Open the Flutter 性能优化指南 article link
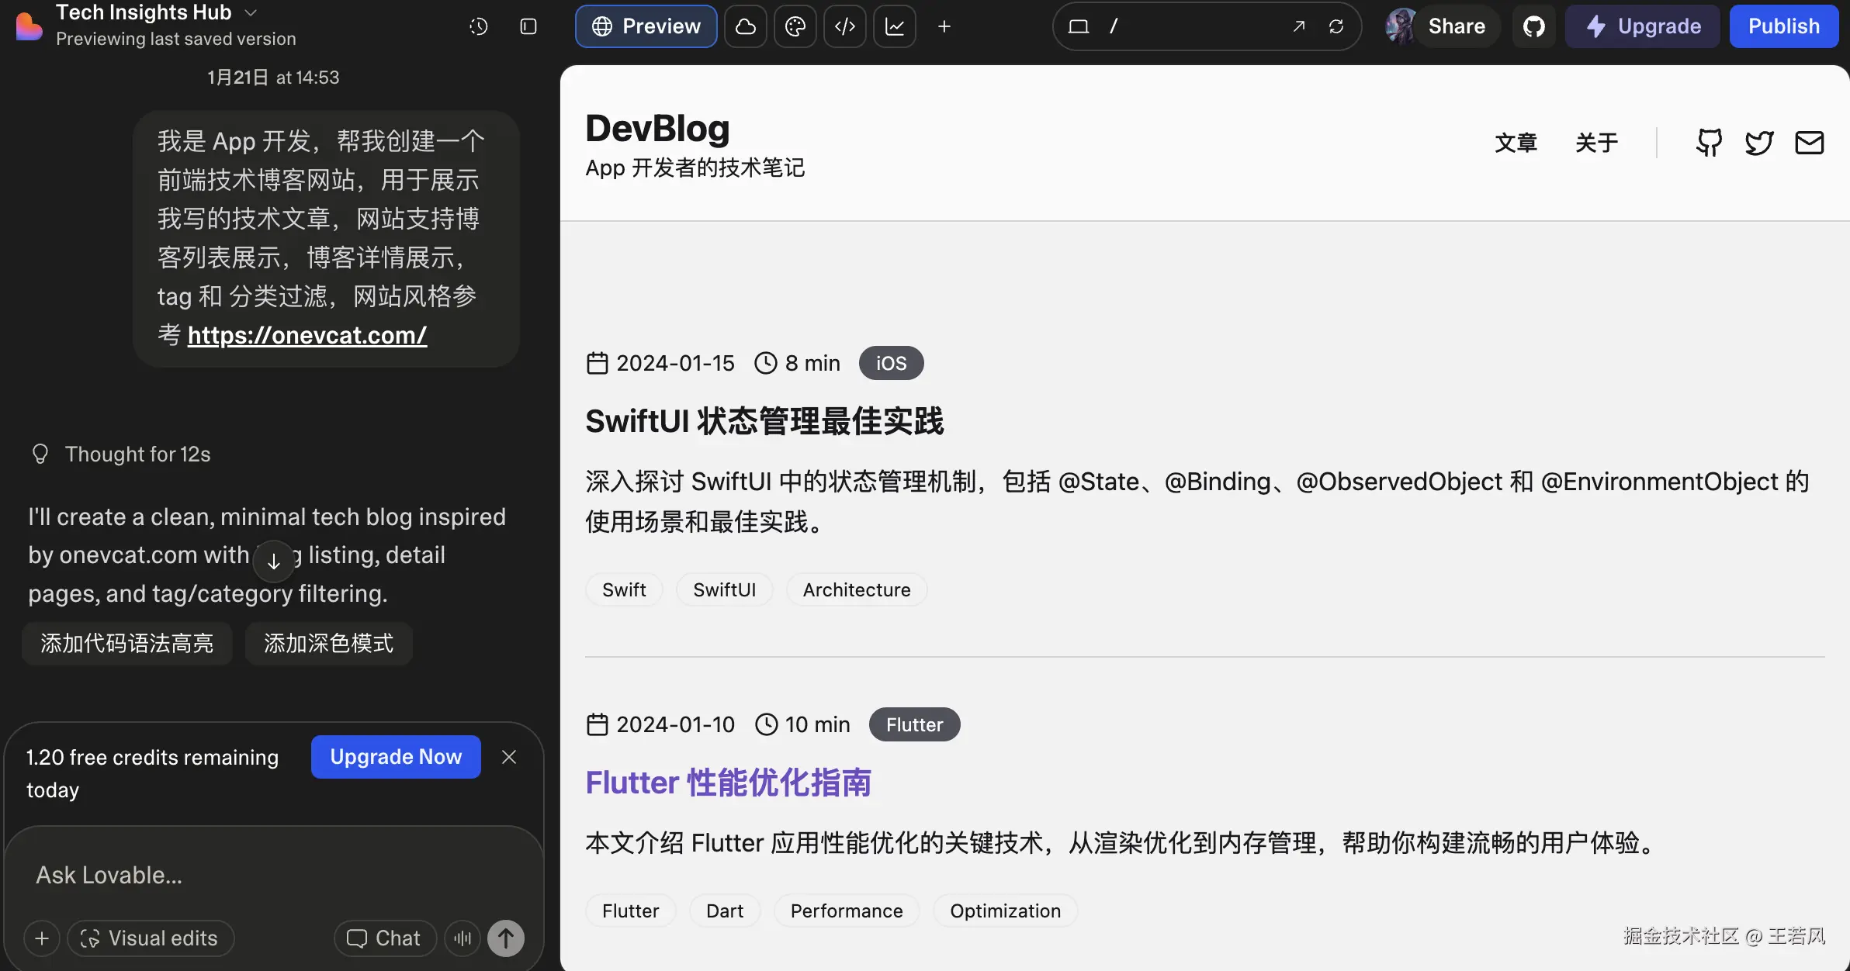Screen dimensions: 1850x971 click(728, 783)
